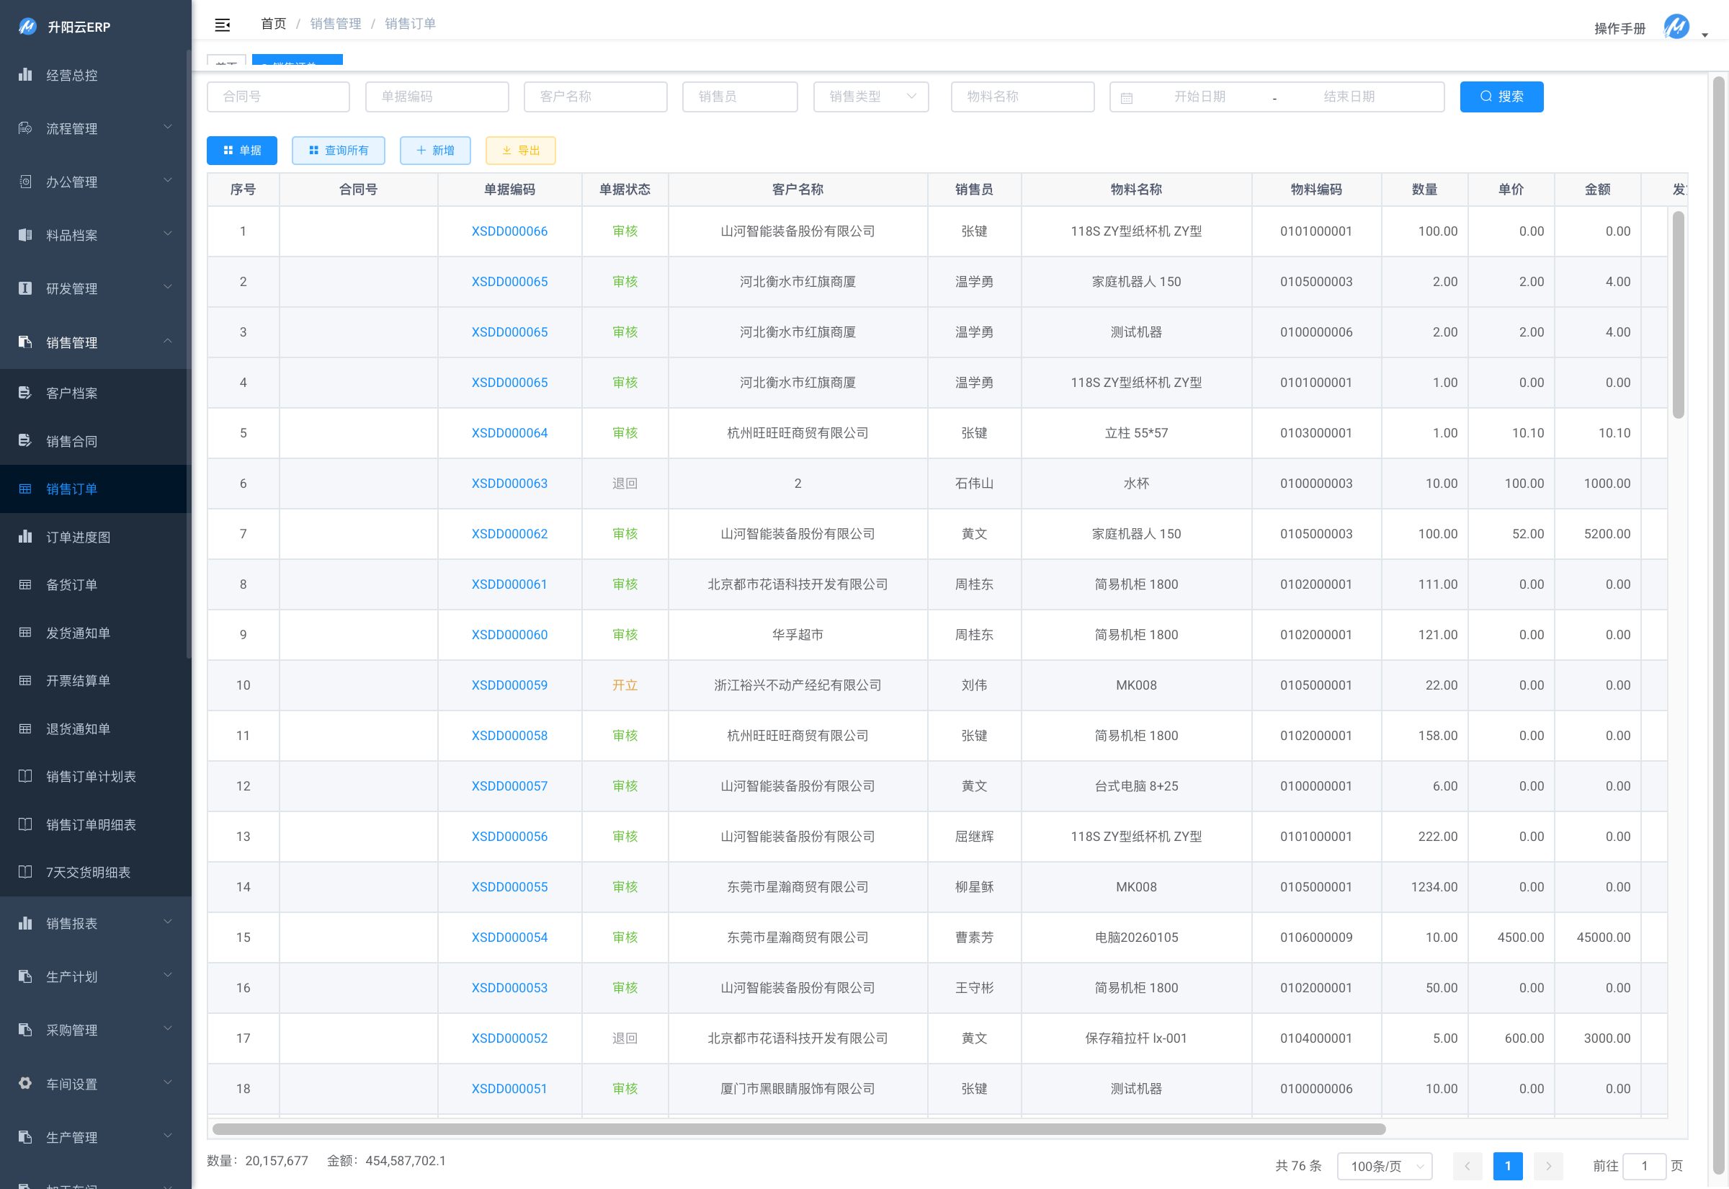This screenshot has height=1189, width=1729.
Task: Click the horizontal table scrollbar
Action: click(x=798, y=1128)
